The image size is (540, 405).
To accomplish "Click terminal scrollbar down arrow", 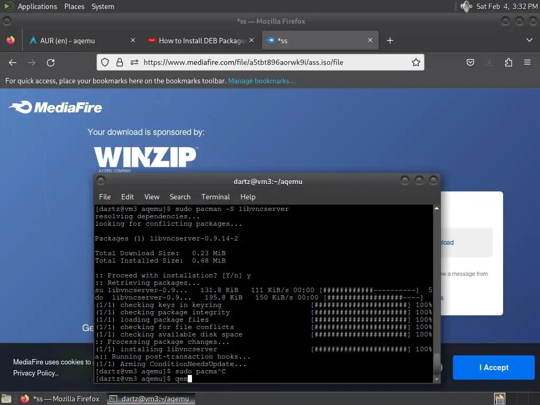I will 436,380.
